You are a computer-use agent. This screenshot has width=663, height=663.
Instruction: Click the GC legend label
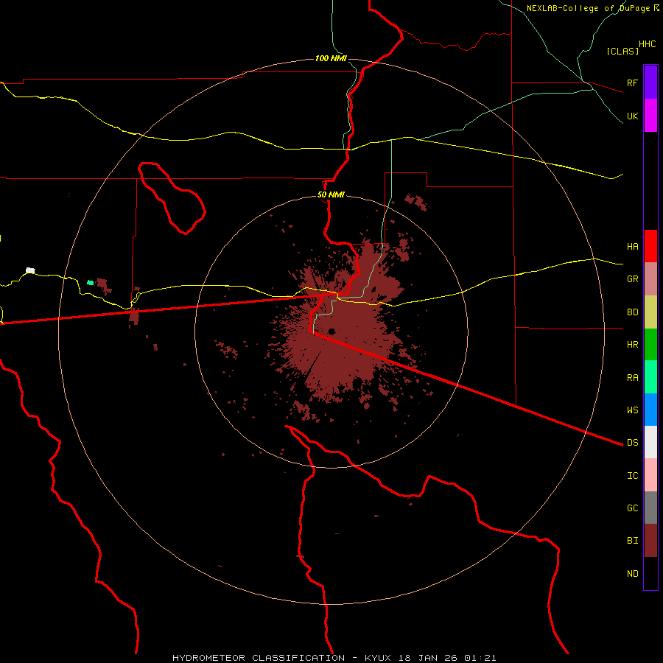coord(633,508)
